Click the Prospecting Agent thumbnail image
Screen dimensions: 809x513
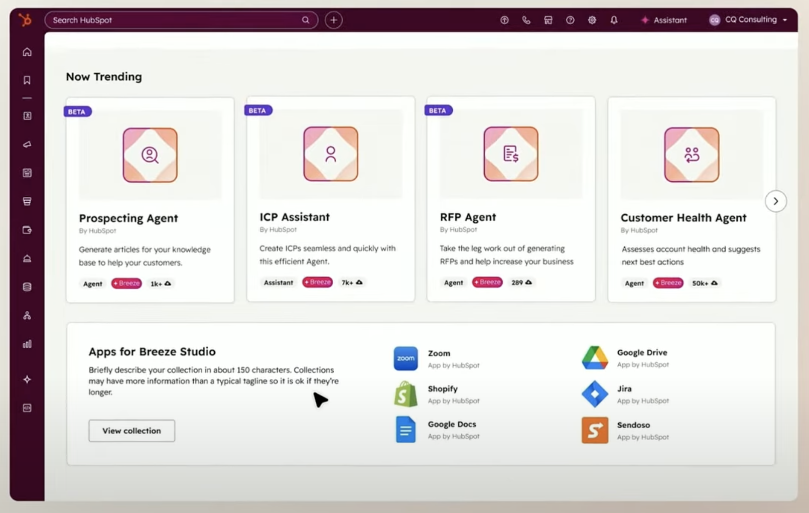tap(150, 155)
